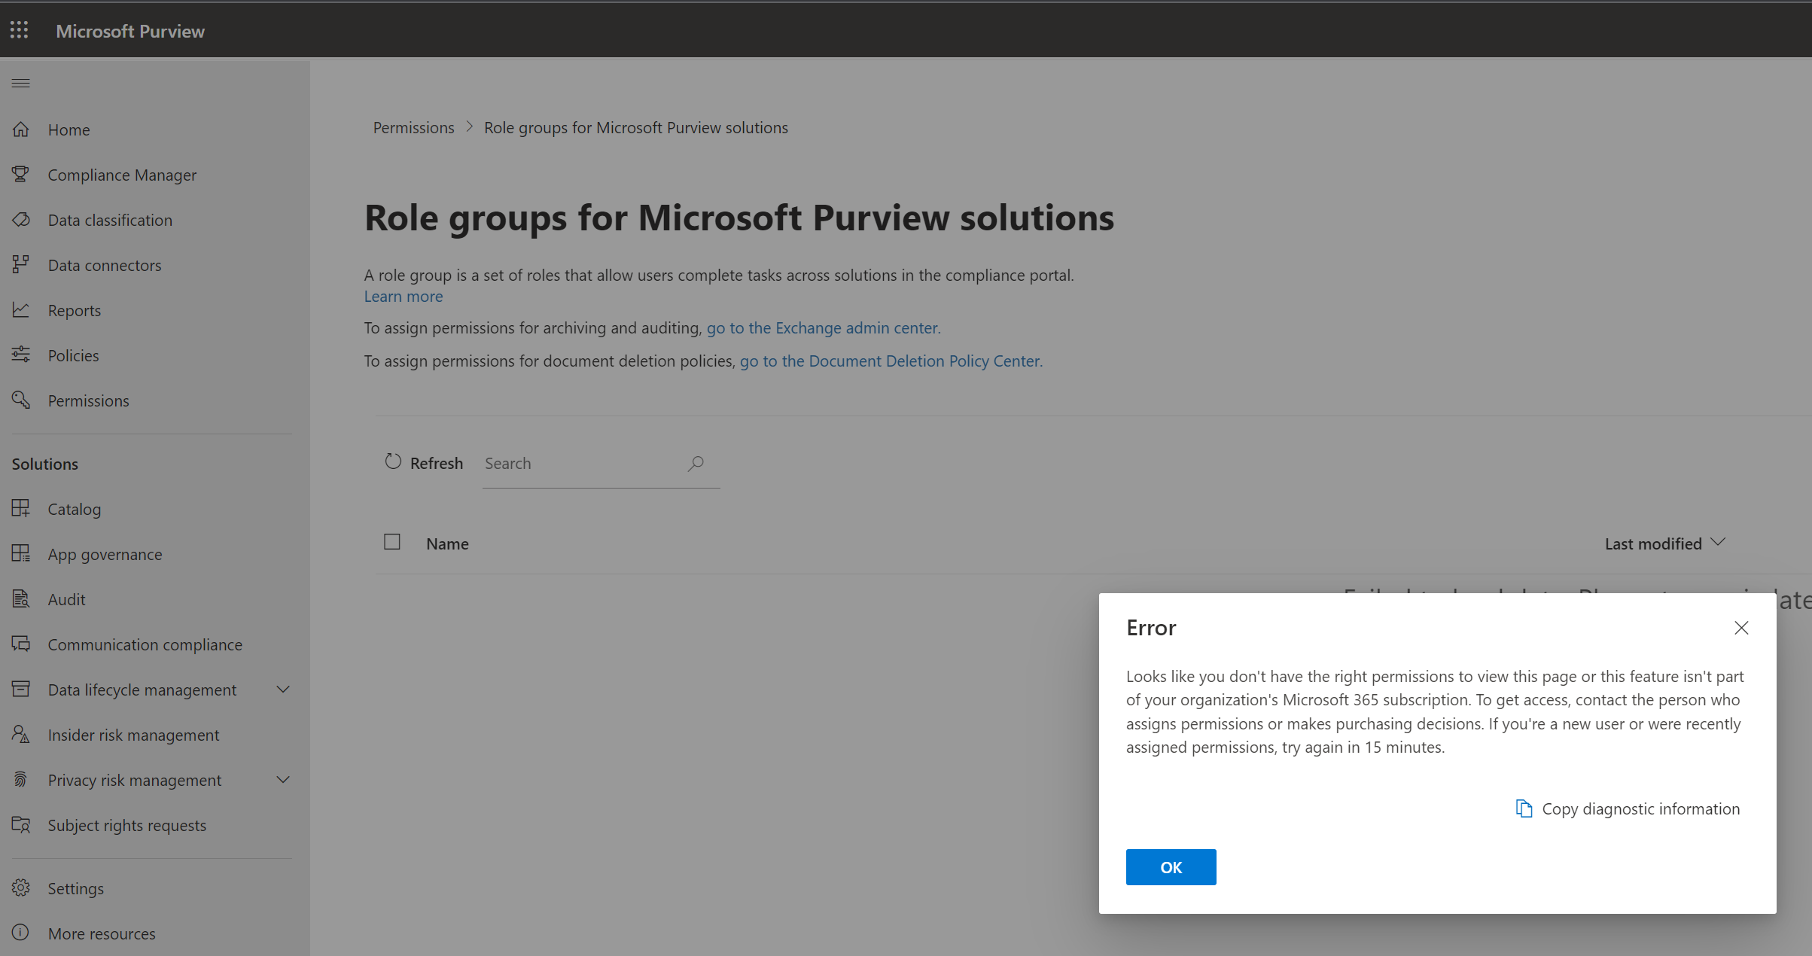1812x956 pixels.
Task: Click the copy diagnostic information icon
Action: 1524,808
